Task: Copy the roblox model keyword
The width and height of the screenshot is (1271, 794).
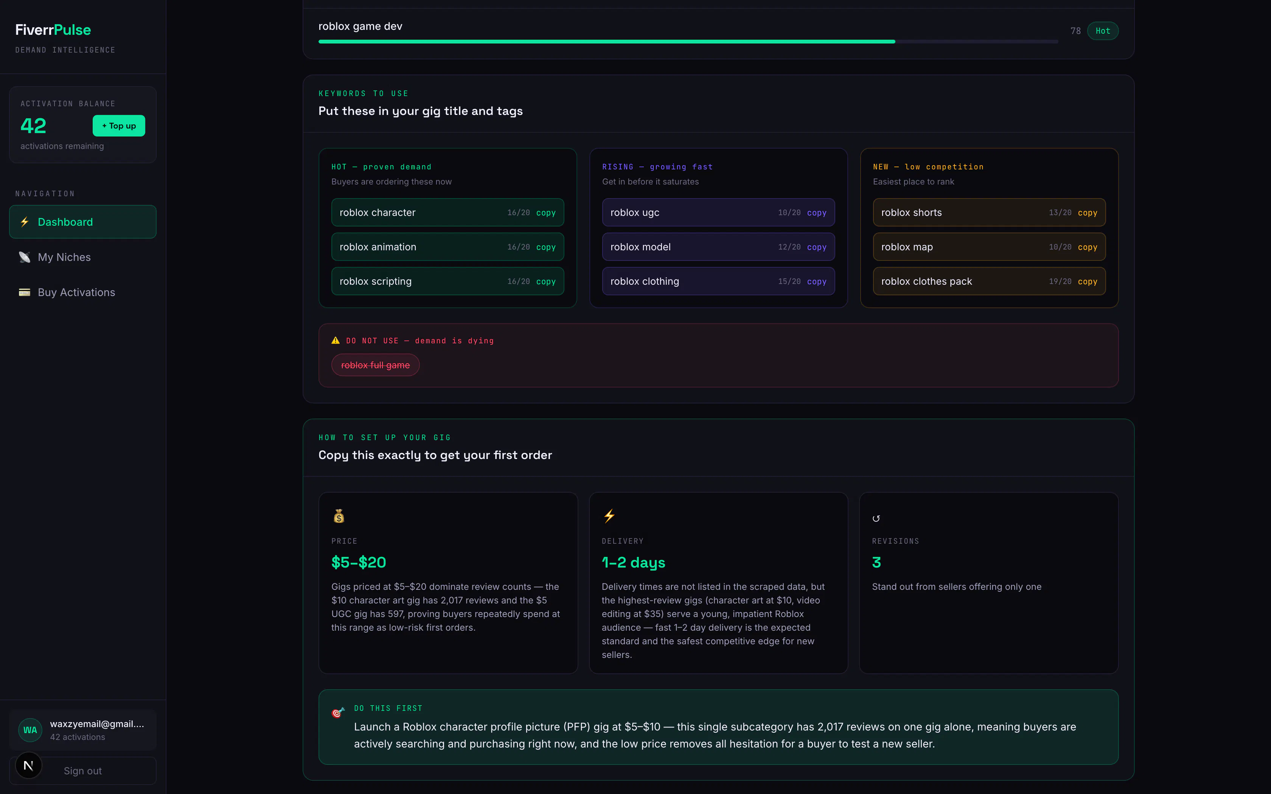Action: (x=817, y=247)
